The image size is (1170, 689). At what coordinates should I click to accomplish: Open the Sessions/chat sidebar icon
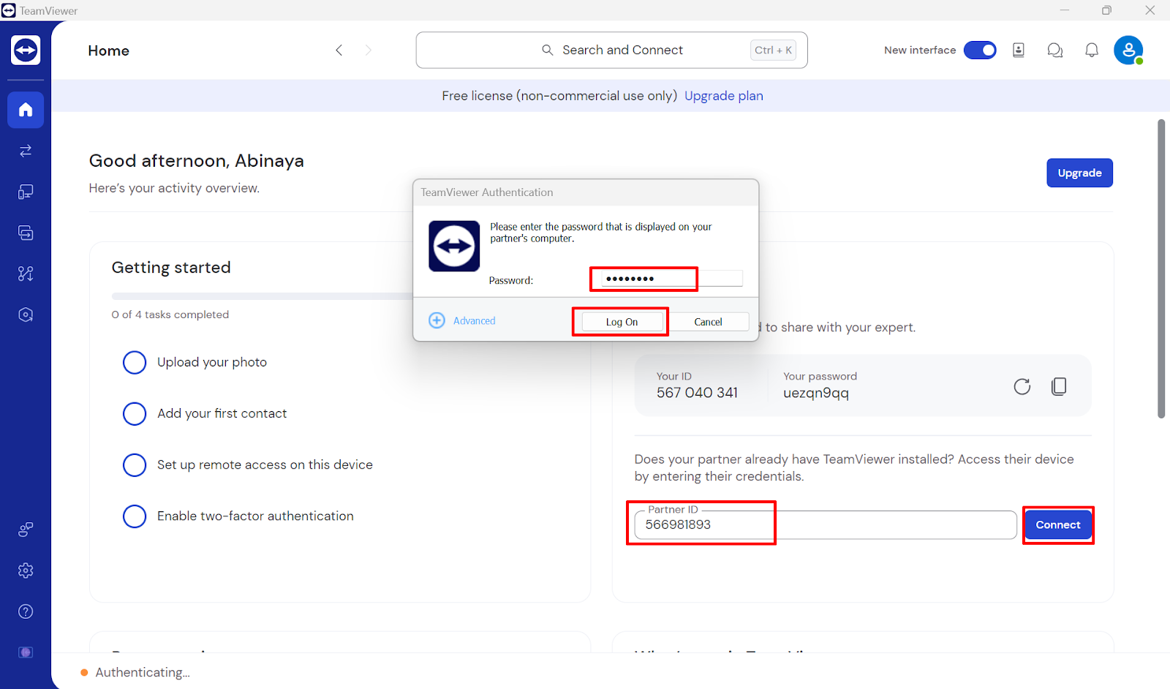click(x=26, y=233)
